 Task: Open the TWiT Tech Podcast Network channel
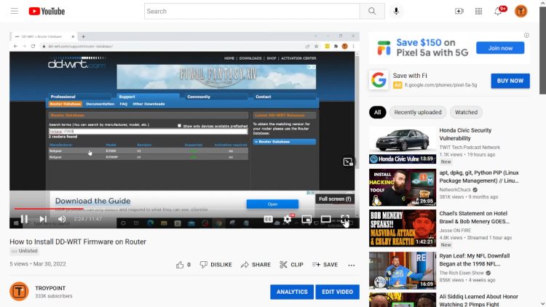470,147
